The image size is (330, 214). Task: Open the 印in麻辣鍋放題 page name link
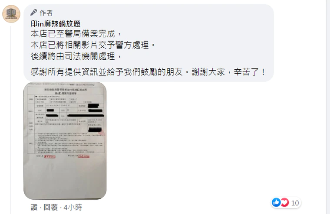55,24
